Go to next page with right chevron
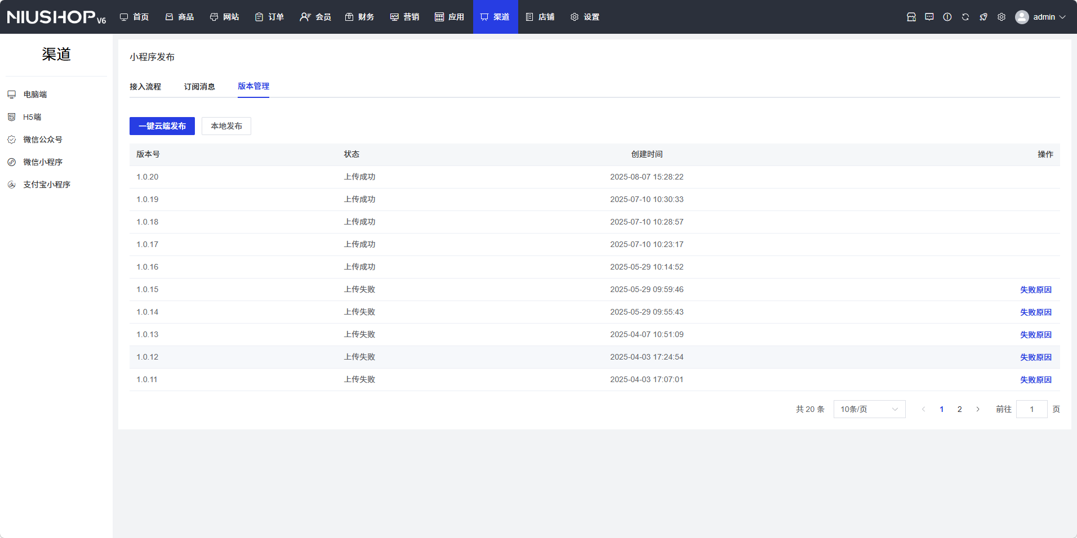 978,409
